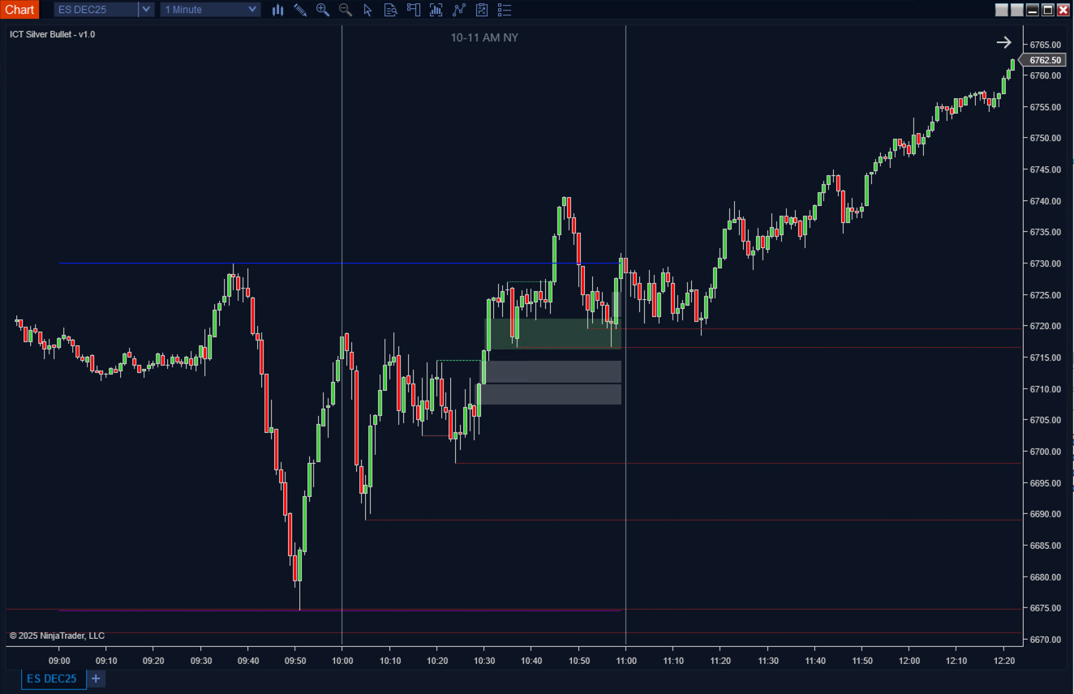The width and height of the screenshot is (1074, 694).
Task: Open the strategies icon
Action: click(459, 10)
